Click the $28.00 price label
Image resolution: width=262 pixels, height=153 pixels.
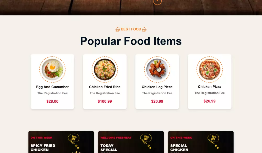point(52,101)
